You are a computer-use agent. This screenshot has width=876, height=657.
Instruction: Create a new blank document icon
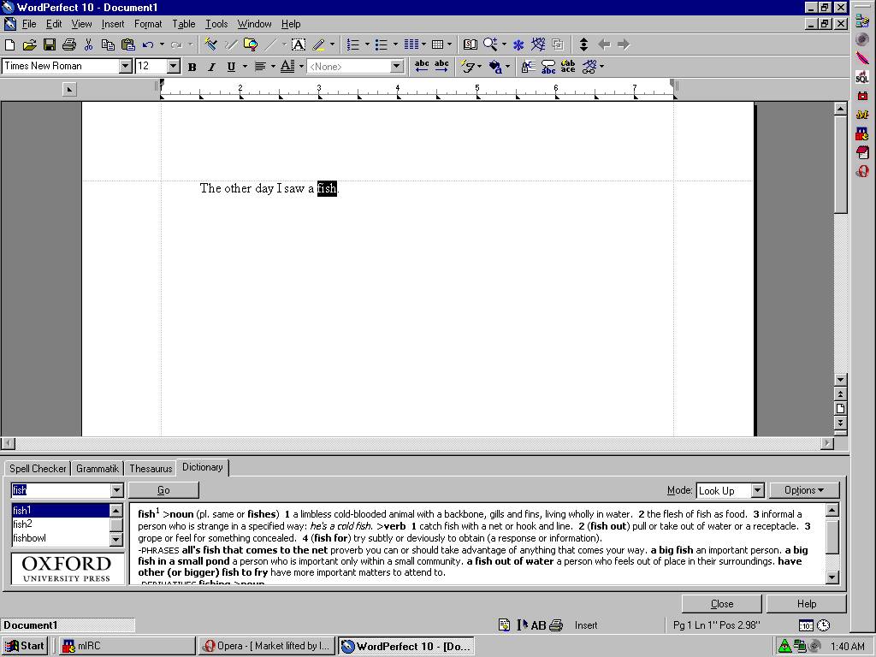pyautogui.click(x=10, y=44)
